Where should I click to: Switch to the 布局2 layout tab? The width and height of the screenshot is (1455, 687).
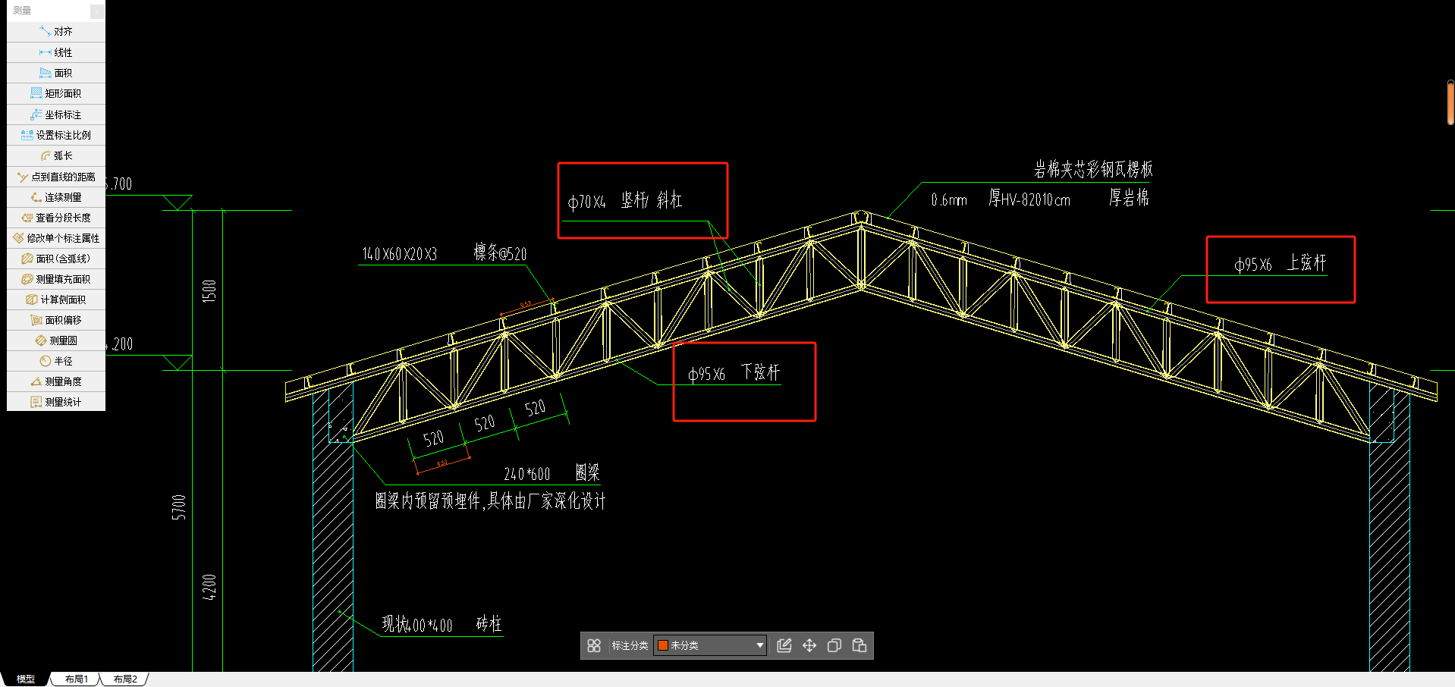(x=126, y=679)
